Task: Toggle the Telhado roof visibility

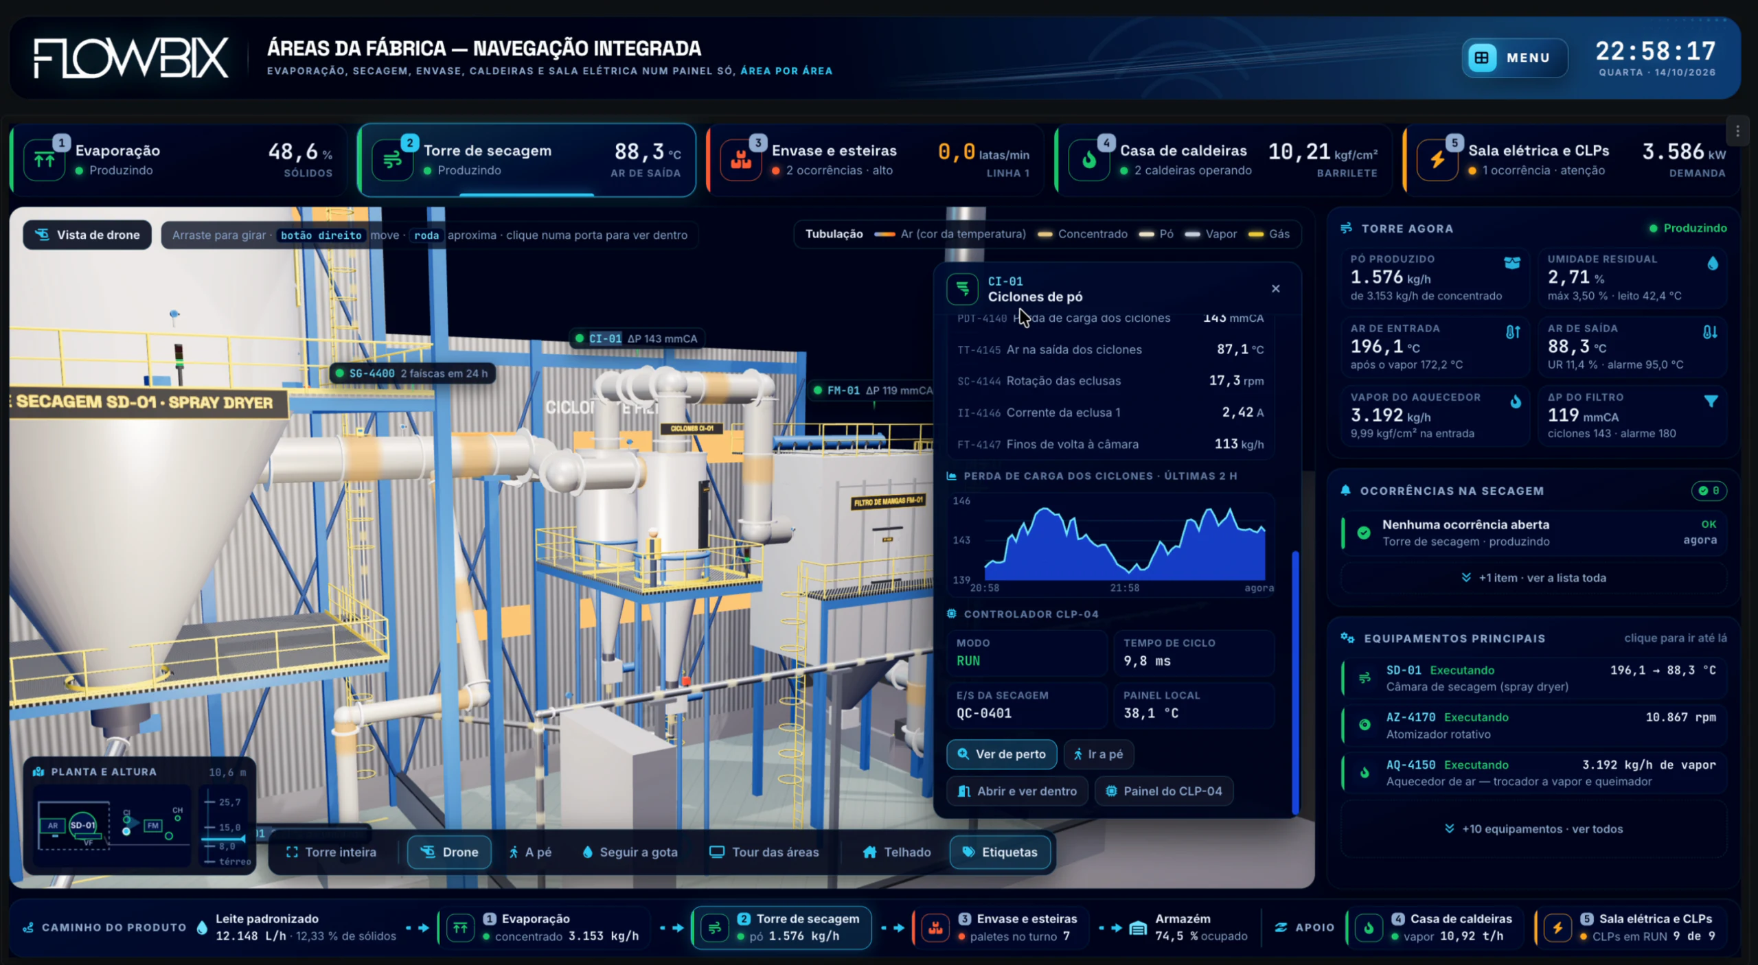Action: tap(897, 852)
